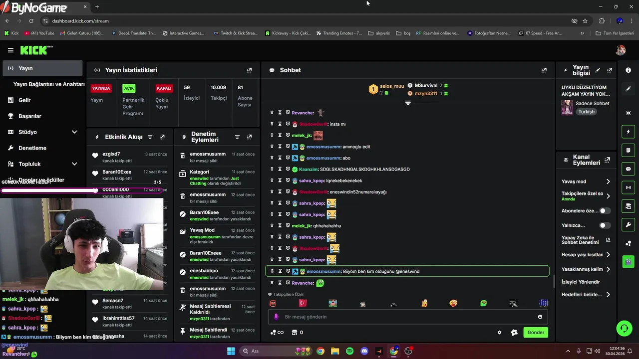The width and height of the screenshot is (639, 359).
Task: Click the Turkish language tag
Action: 587,112
